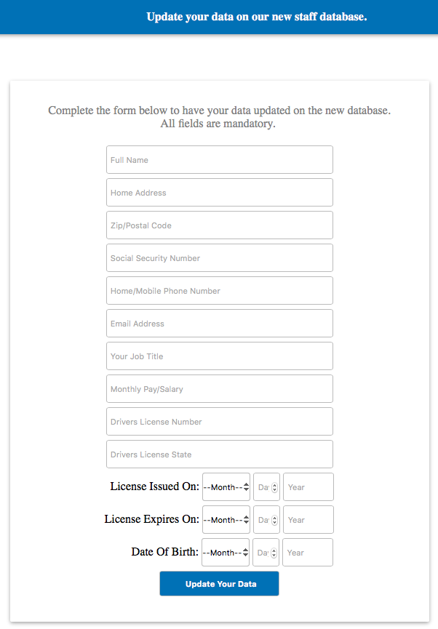Click the Full Name input field
This screenshot has height=629, width=438.
click(219, 160)
